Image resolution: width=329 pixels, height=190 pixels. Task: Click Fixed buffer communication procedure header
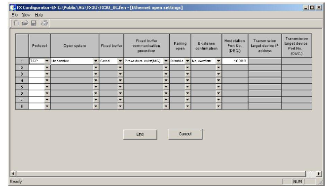coord(146,46)
